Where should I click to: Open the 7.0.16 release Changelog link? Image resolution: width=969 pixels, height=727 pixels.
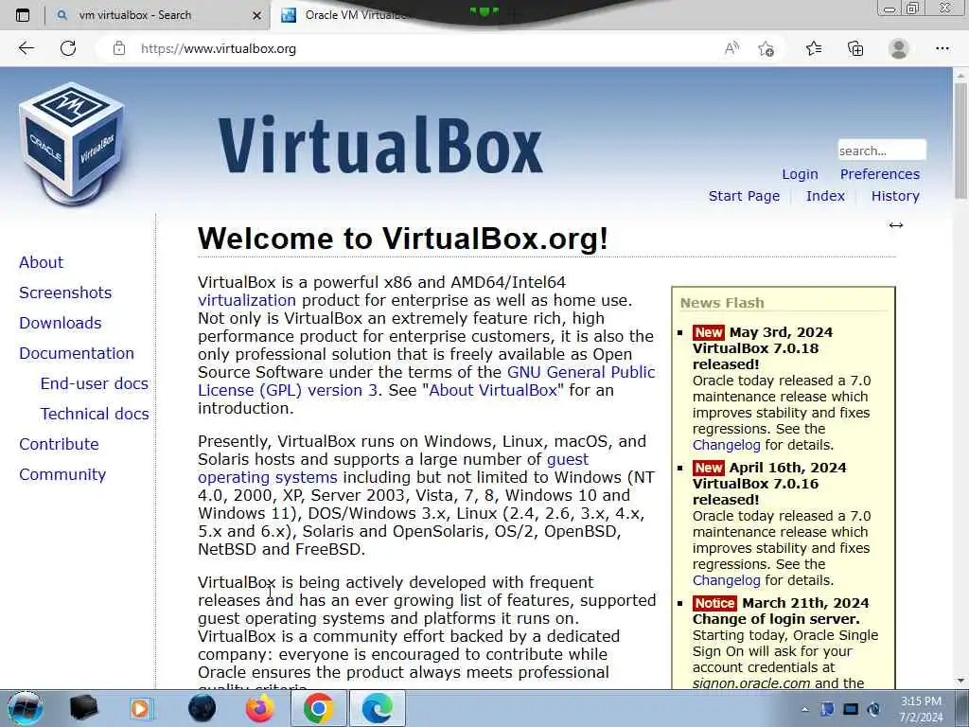tap(726, 580)
